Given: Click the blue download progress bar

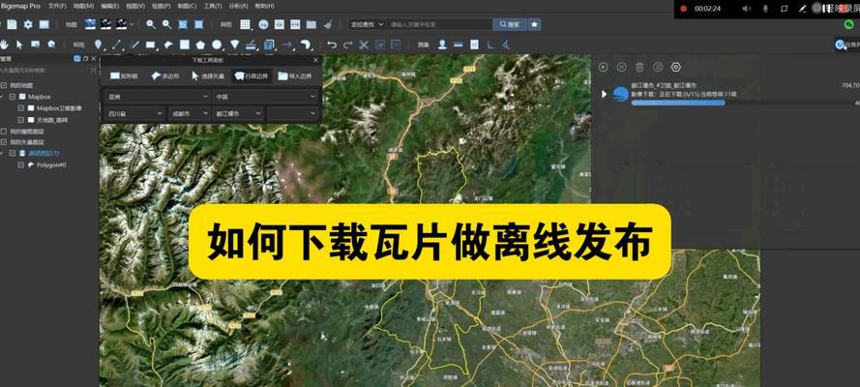Looking at the screenshot, I should point(678,103).
